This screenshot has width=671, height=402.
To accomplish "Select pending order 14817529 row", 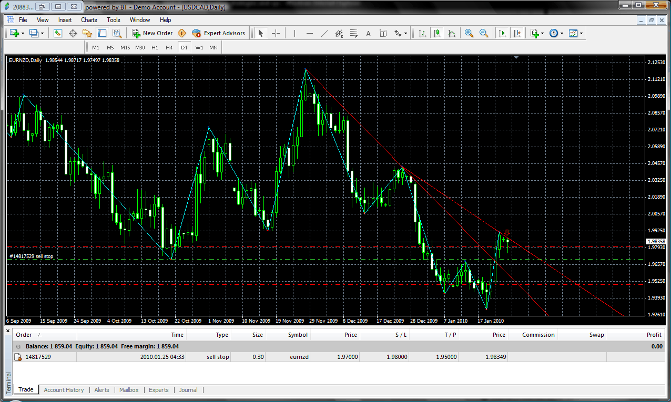I will pyautogui.click(x=37, y=357).
